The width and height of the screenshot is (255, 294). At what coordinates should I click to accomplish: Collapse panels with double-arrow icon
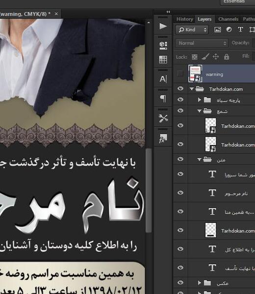(x=168, y=12)
